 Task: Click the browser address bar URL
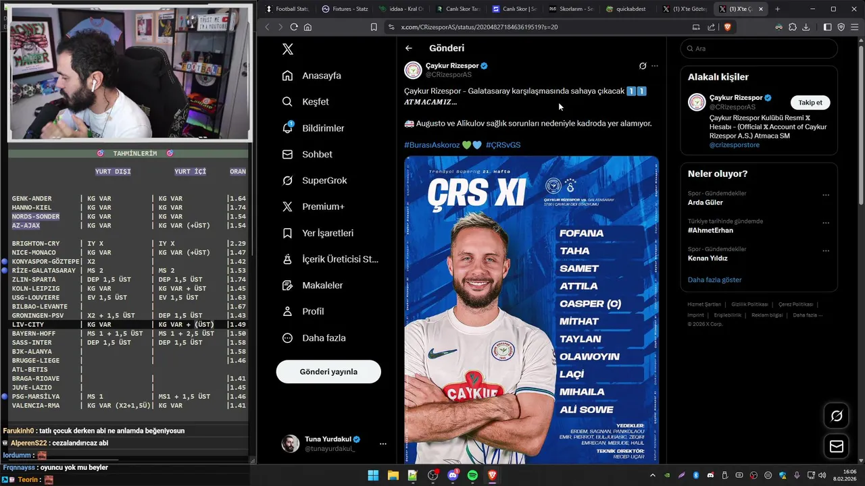pyautogui.click(x=479, y=27)
